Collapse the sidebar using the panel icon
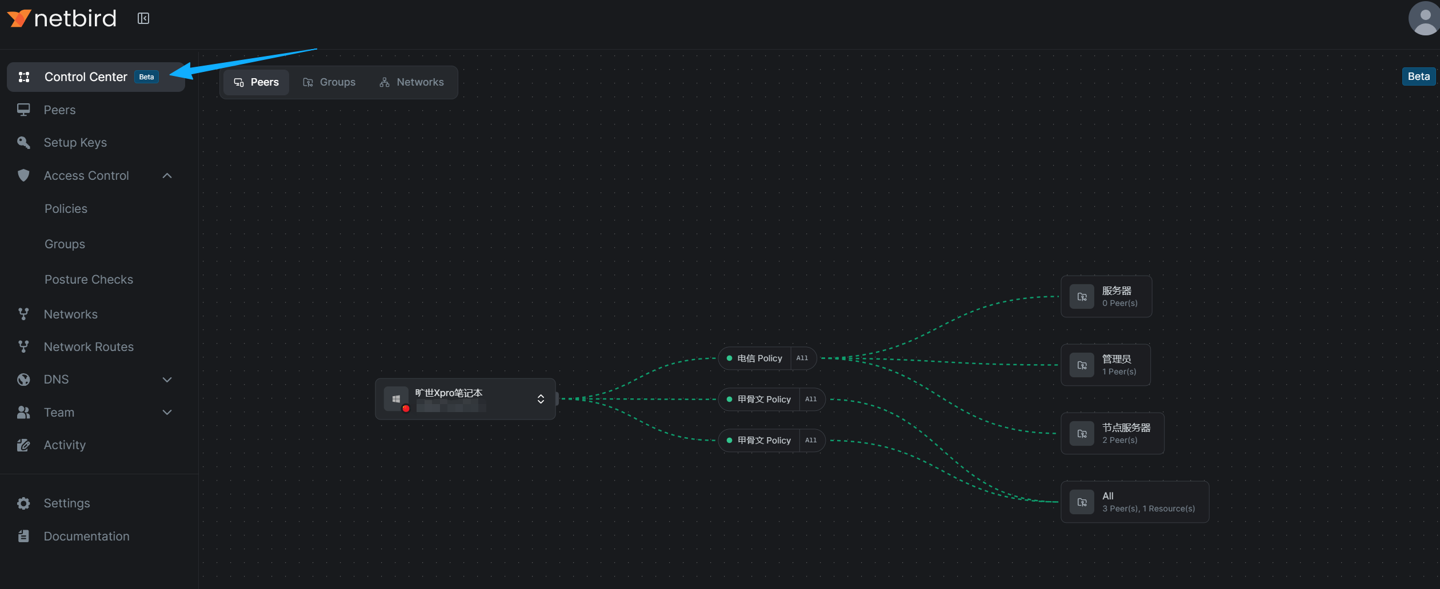Screen dimensions: 1440x589 pyautogui.click(x=143, y=19)
